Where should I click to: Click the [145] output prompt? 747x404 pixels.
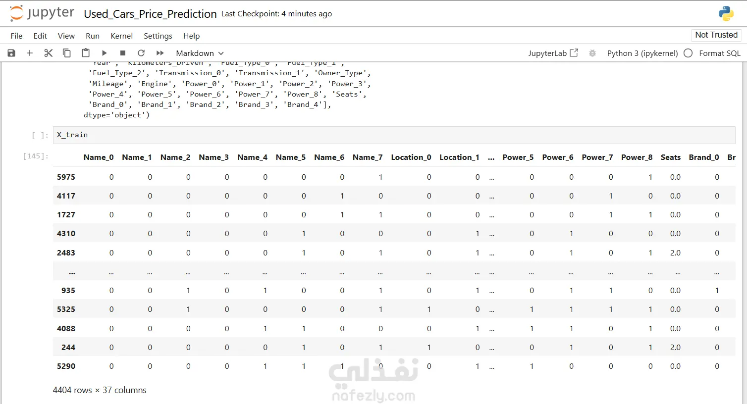pyautogui.click(x=36, y=156)
